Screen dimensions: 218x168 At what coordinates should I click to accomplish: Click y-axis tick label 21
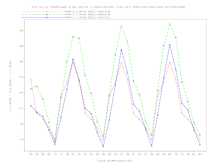coord(21,108)
